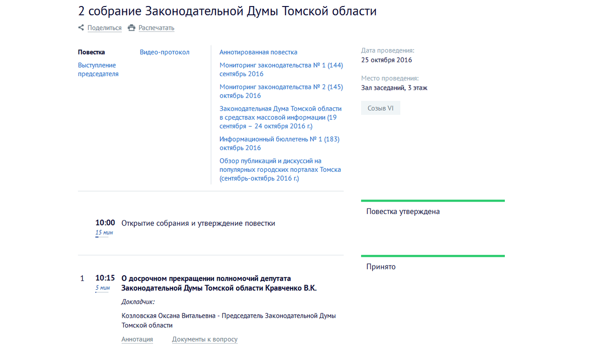Open the Выступление председателя tab
This screenshot has height=351, width=595.
click(x=98, y=70)
